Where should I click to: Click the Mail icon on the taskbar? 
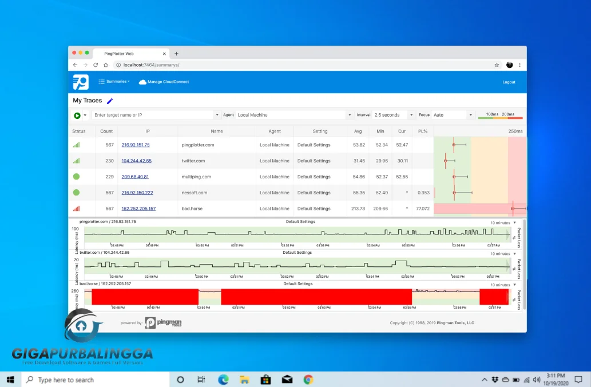[287, 379]
